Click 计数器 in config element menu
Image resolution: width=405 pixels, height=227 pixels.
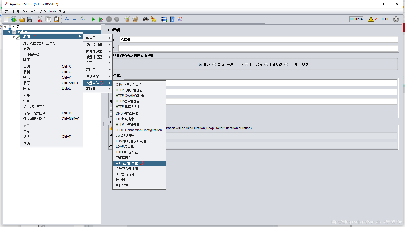click(139, 180)
